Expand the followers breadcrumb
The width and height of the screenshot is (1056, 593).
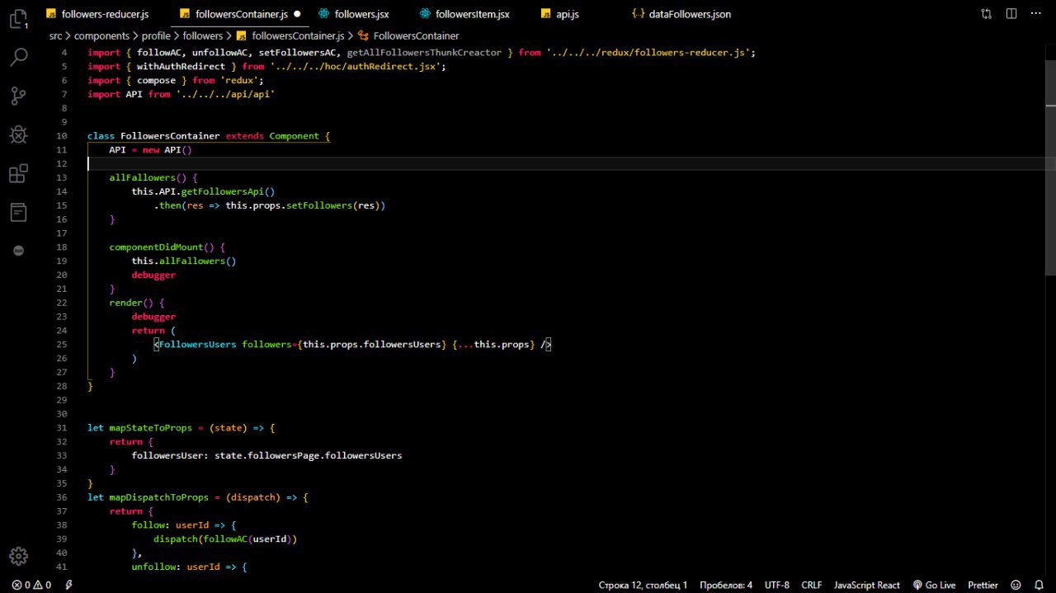(203, 35)
